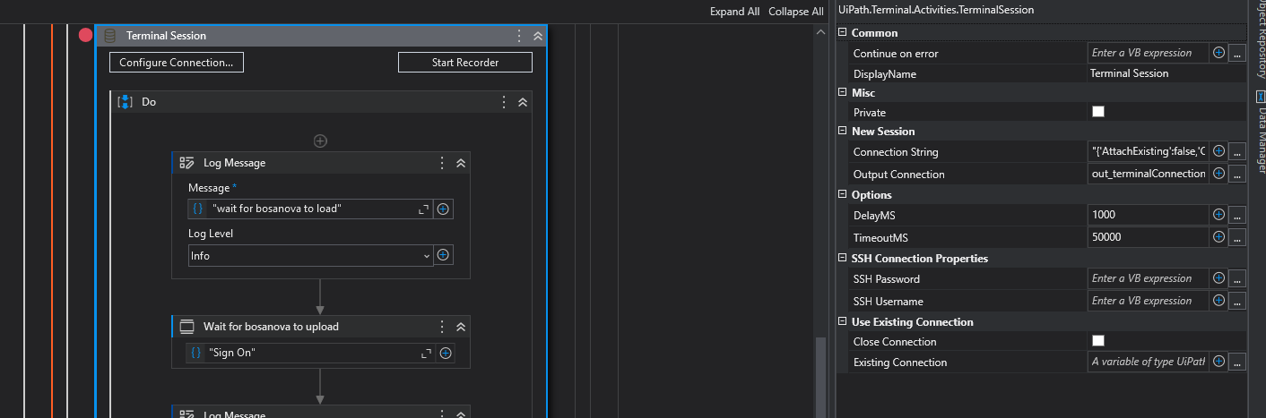Open Terminal Session three-dot options menu
The image size is (1266, 418).
519,36
